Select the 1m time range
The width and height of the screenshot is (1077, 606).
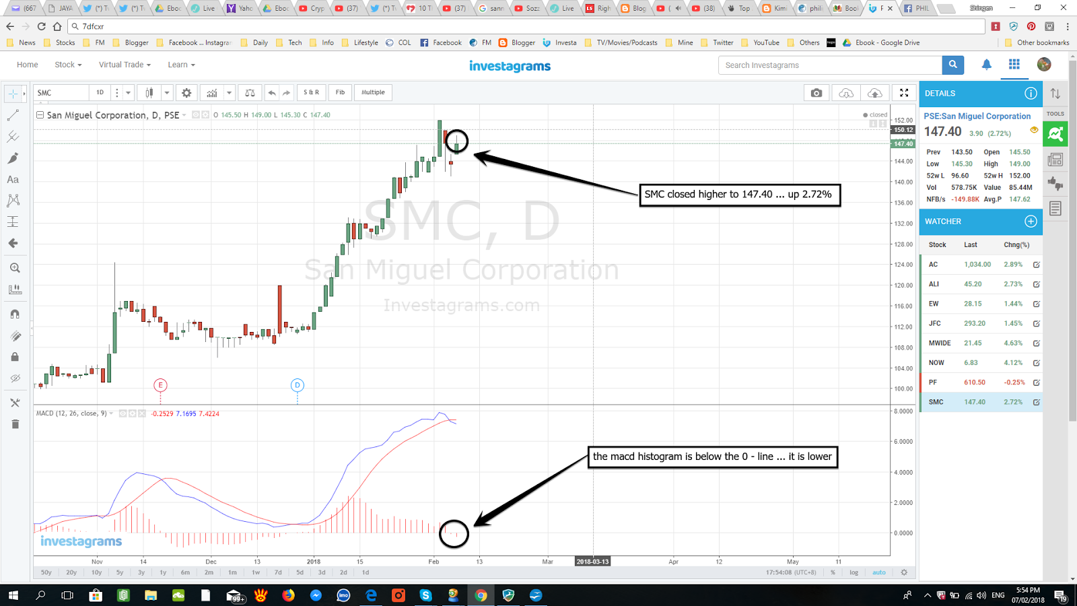pos(232,572)
